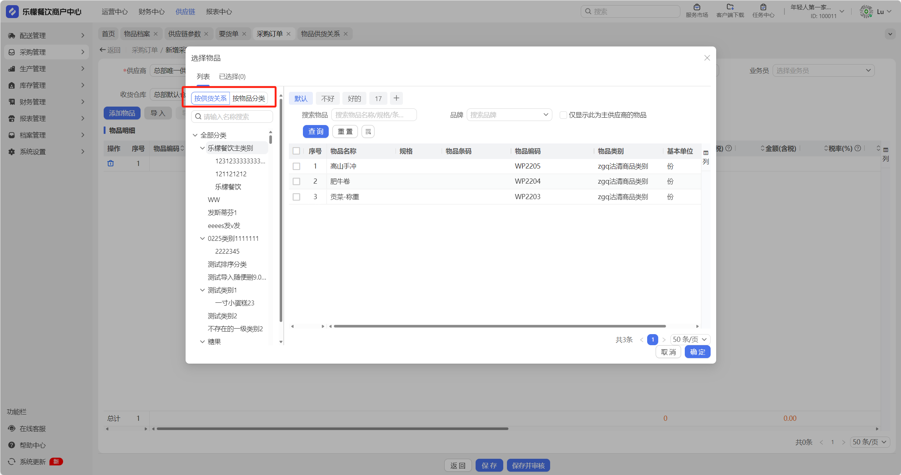Viewport: 901px width, 475px height.
Task: Toggle 仅显示此为主供应商的物品 checkbox
Action: pos(563,115)
